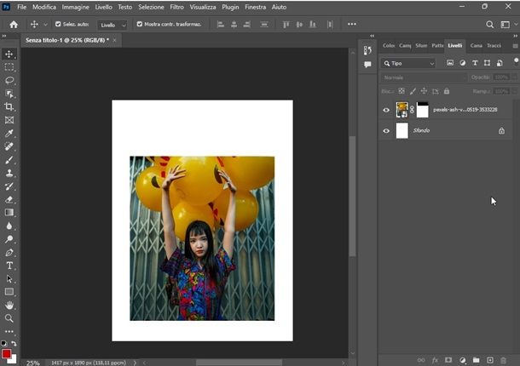
Task: Select the History Brush tool
Action: pos(9,186)
